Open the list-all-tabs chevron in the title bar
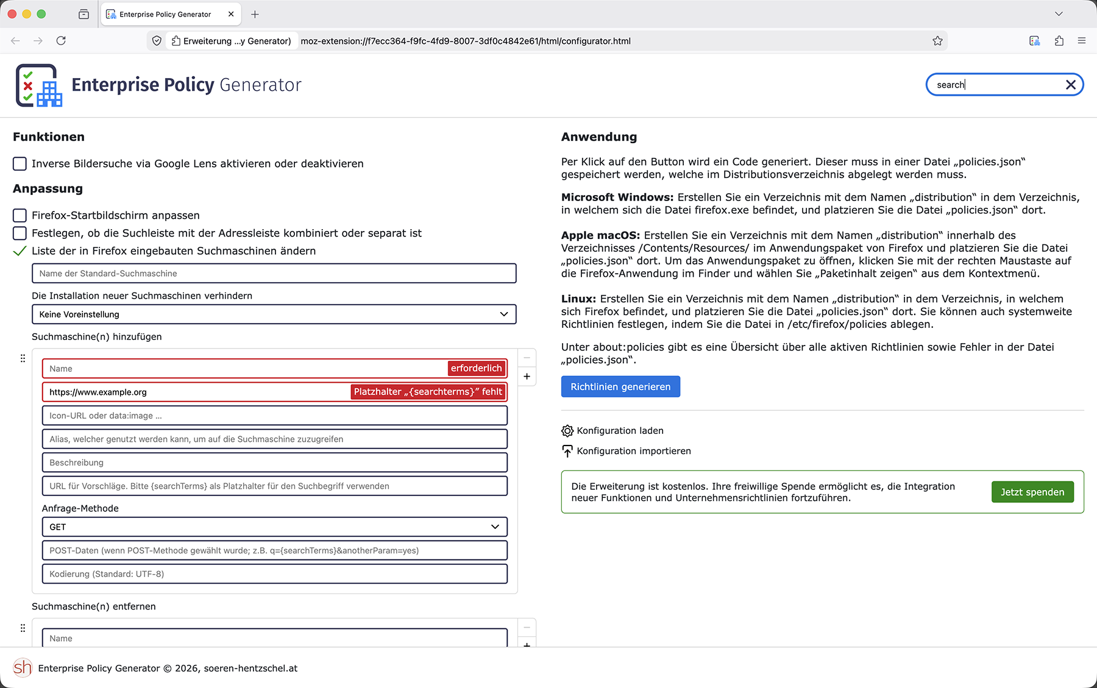1097x688 pixels. [x=1059, y=14]
